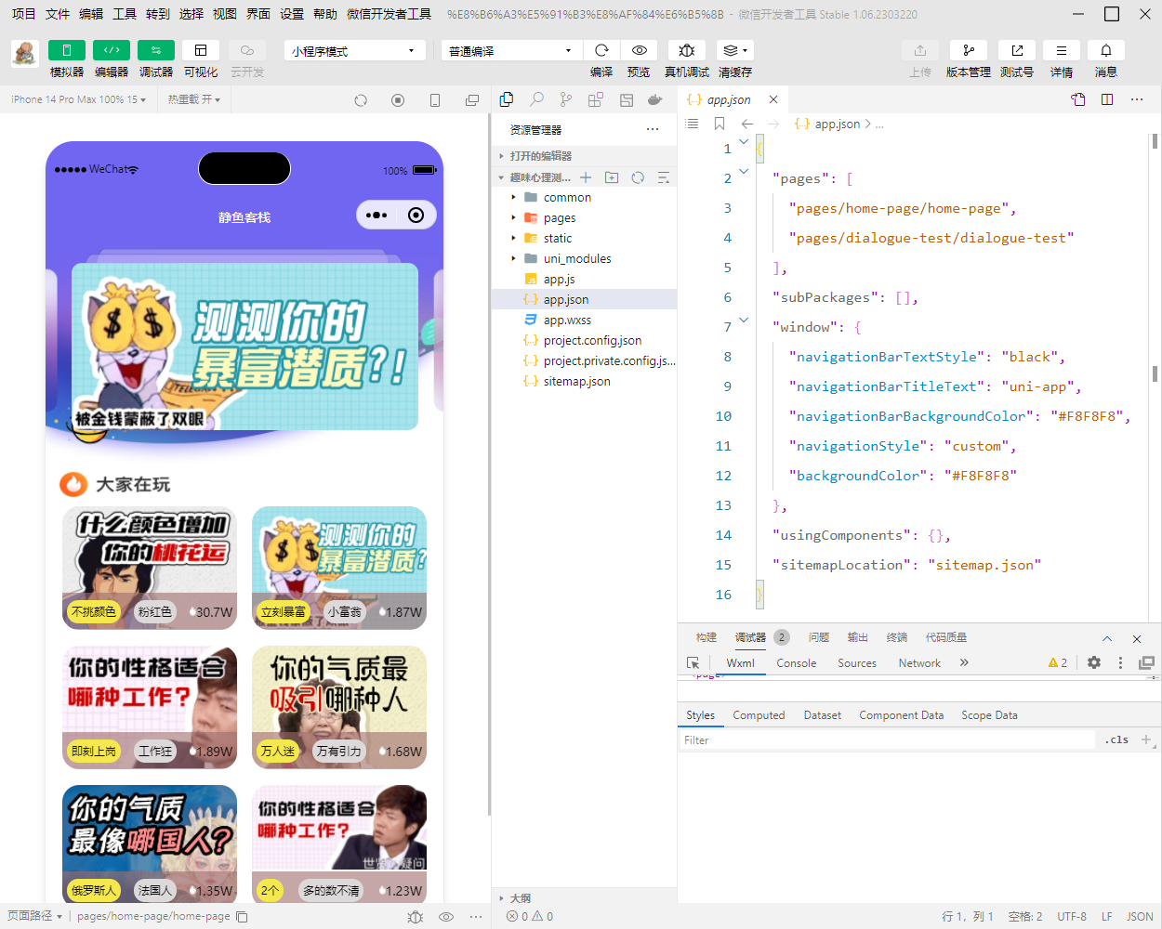The image size is (1162, 929).
Task: Expand the pages folder in file tree
Action: click(x=559, y=218)
